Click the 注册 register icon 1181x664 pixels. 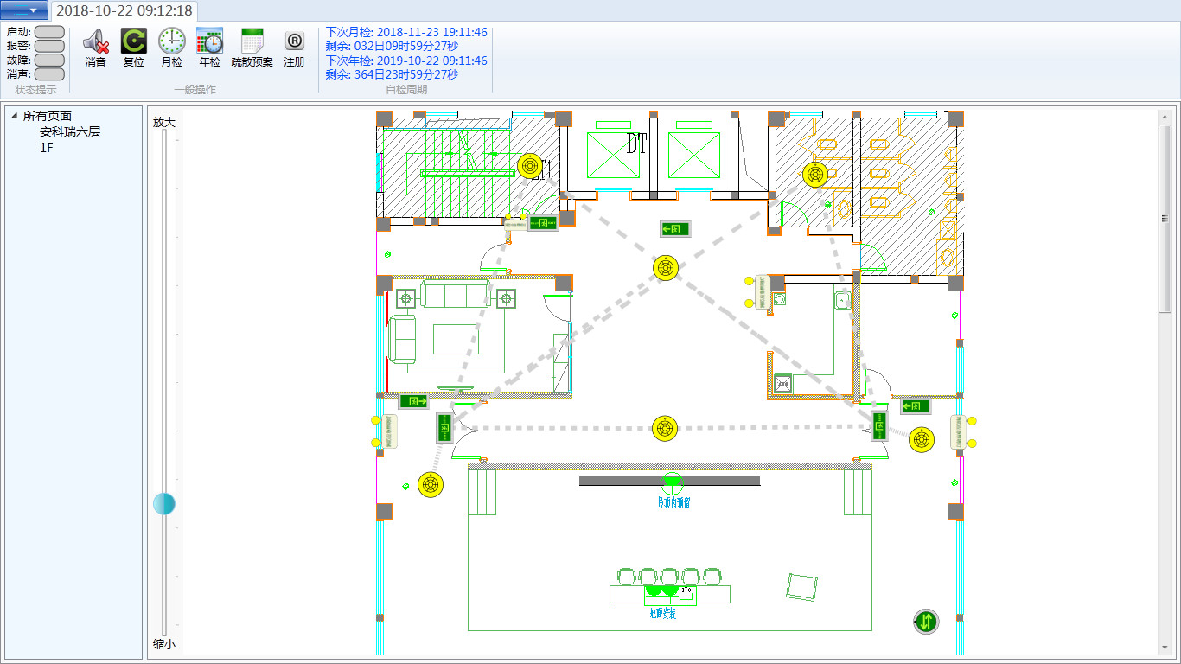pyautogui.click(x=294, y=41)
